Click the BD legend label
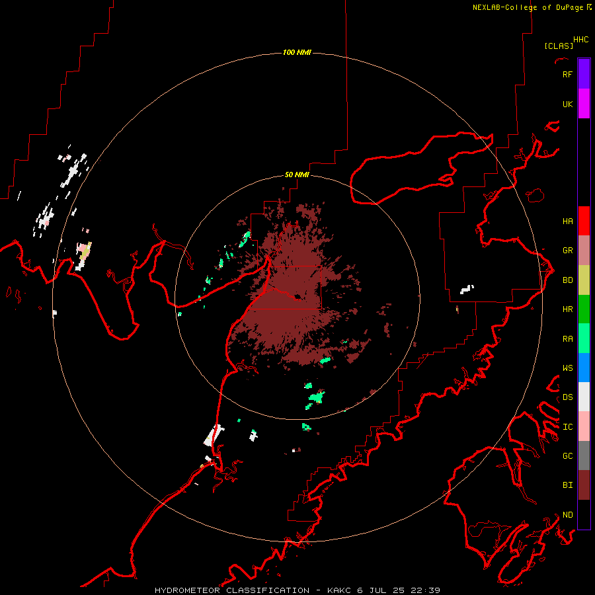Screen dimensions: 595x595 coord(567,280)
